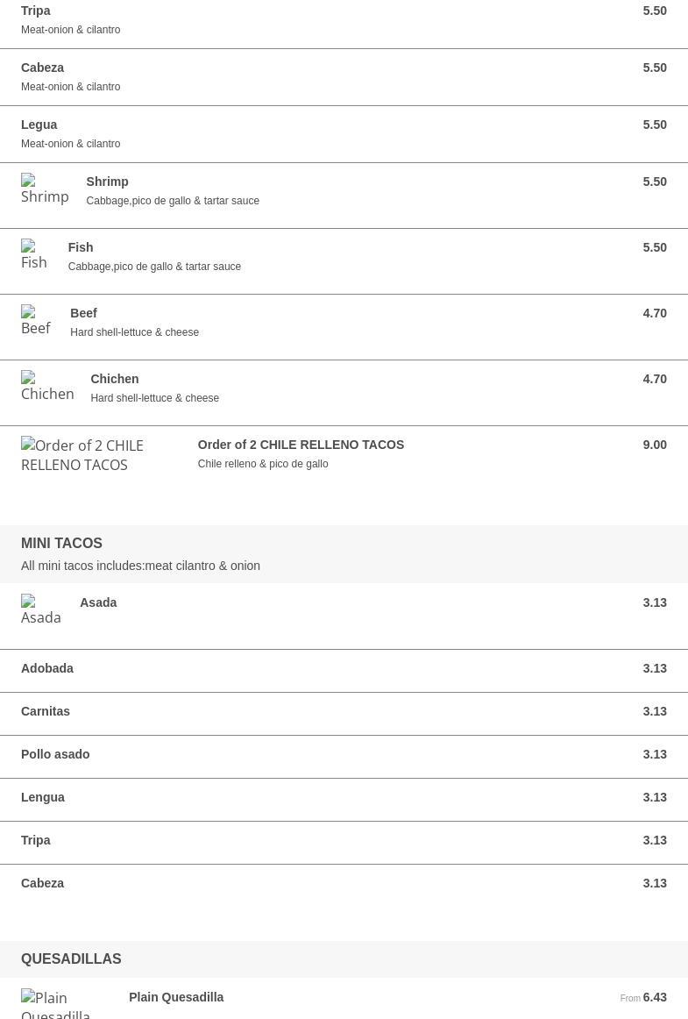
Task: Click the Asada mini taco image
Action: coord(41,610)
